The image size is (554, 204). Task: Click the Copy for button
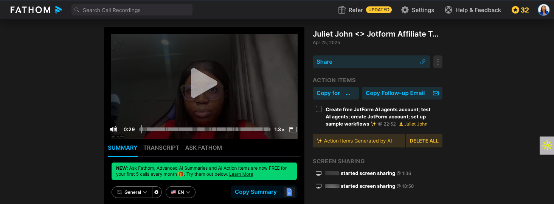pos(336,93)
